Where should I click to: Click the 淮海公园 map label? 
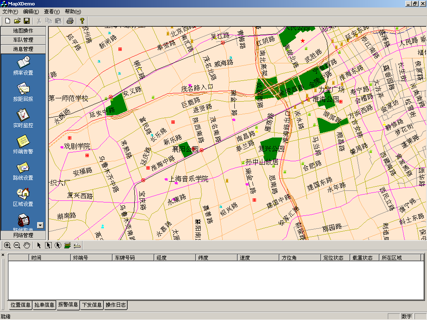(x=326, y=99)
